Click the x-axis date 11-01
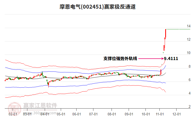Viewport: 191px width, 118px height. point(160,114)
